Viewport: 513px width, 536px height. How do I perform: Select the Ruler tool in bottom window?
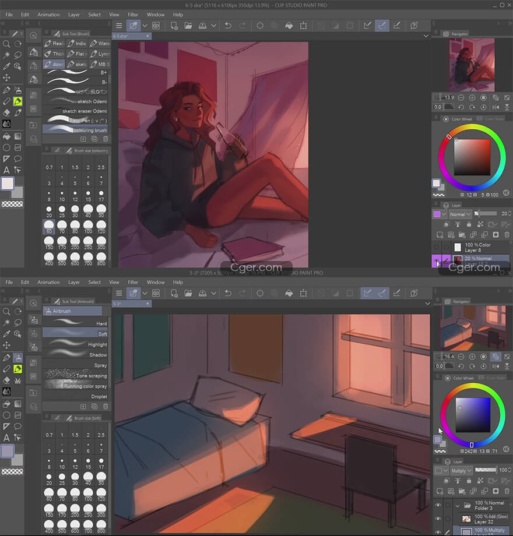6,426
